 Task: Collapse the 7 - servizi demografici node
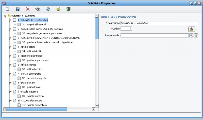pos(10,74)
